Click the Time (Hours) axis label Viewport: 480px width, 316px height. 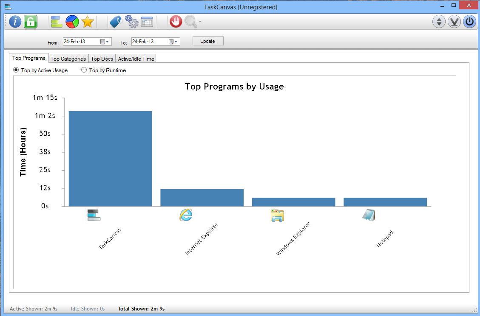[x=23, y=152]
